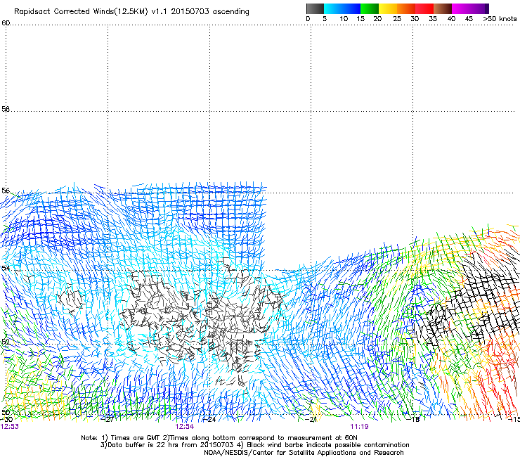The height and width of the screenshot is (457, 520).
Task: Click the purple '12:54' swath time
Action: (185, 427)
